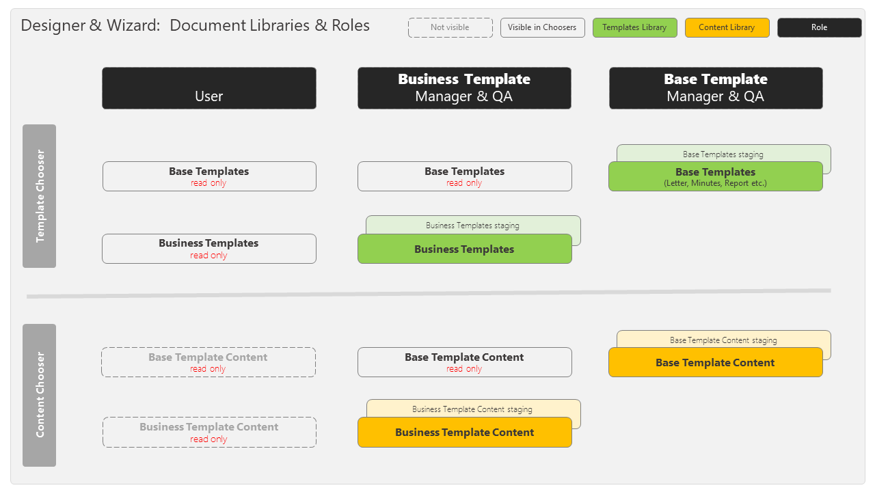Image resolution: width=875 pixels, height=492 pixels.
Task: Select the 'Visible in Choosers' legend item
Action: tap(542, 27)
